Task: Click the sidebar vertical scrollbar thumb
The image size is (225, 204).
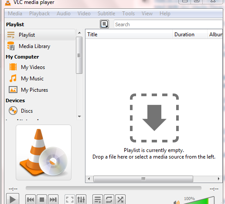Action: click(79, 55)
